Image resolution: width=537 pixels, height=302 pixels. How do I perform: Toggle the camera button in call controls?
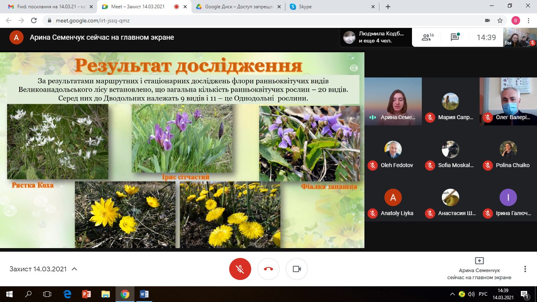click(297, 269)
